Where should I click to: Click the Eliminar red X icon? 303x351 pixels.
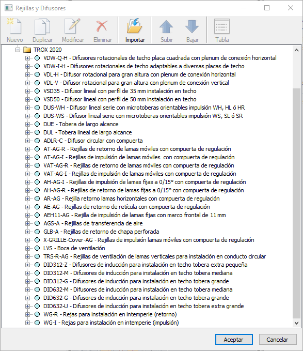pyautogui.click(x=102, y=26)
